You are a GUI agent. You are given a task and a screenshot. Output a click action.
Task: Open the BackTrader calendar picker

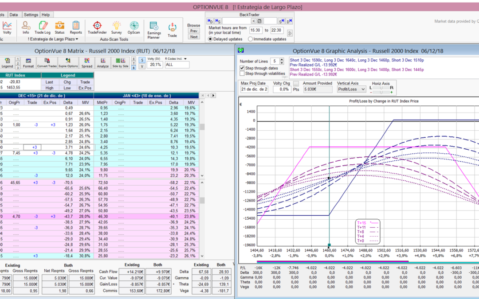click(x=259, y=21)
